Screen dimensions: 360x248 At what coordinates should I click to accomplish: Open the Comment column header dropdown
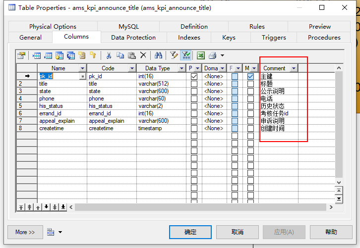[x=294, y=68]
